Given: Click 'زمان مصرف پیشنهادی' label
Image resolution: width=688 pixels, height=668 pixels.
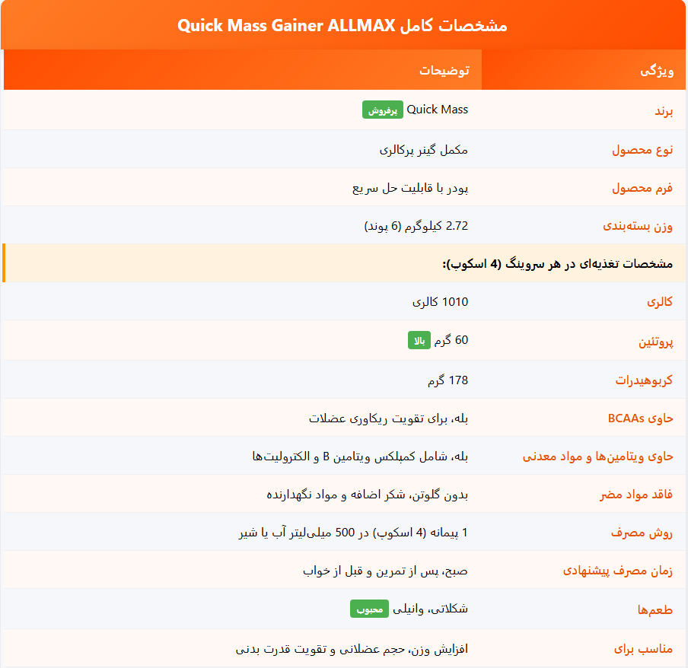Looking at the screenshot, I should (x=618, y=571).
